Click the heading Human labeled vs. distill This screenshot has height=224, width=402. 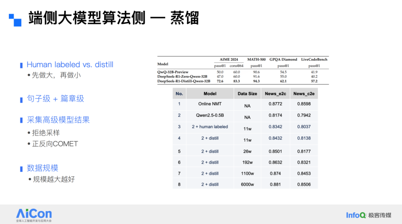tap(70, 65)
